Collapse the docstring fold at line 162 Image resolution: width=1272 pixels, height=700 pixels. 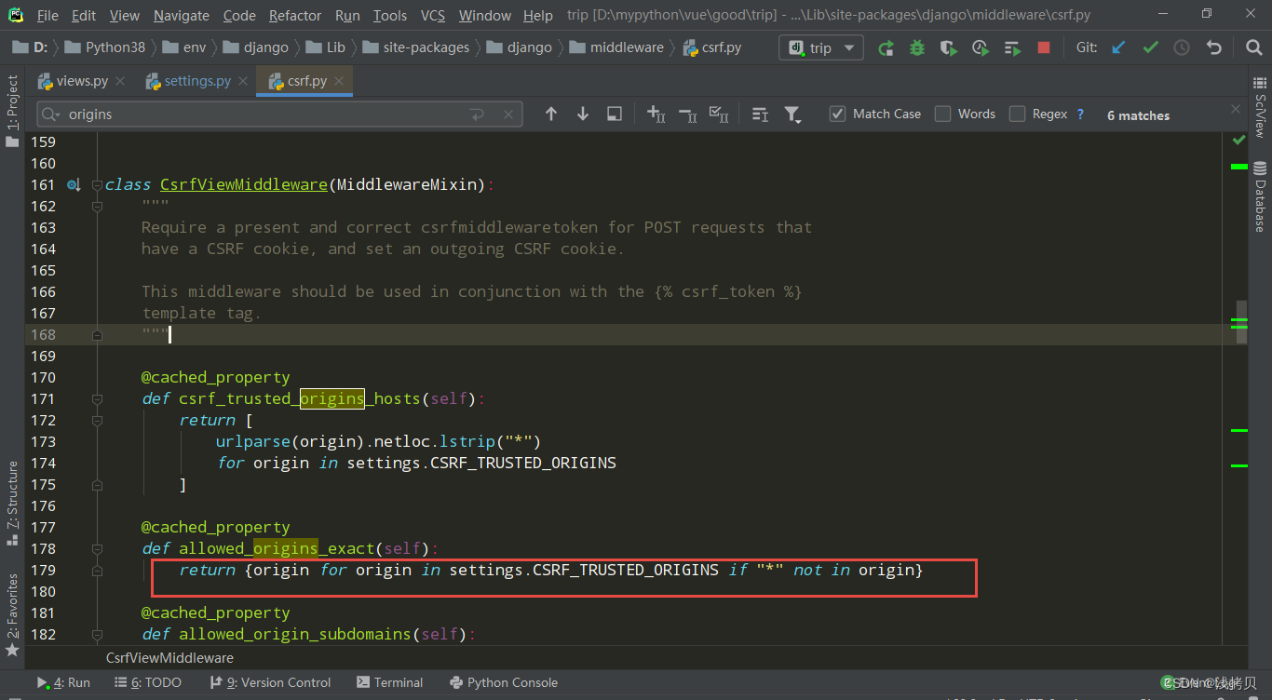click(97, 206)
